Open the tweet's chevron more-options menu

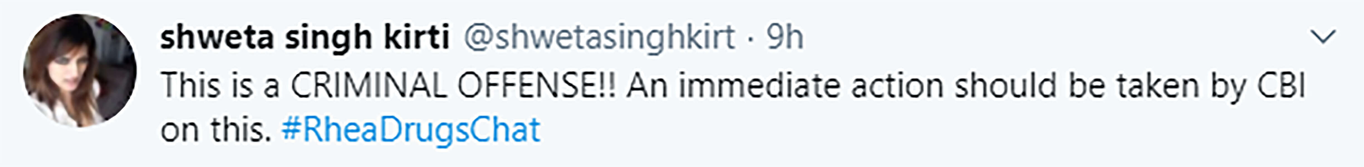(x=1323, y=38)
